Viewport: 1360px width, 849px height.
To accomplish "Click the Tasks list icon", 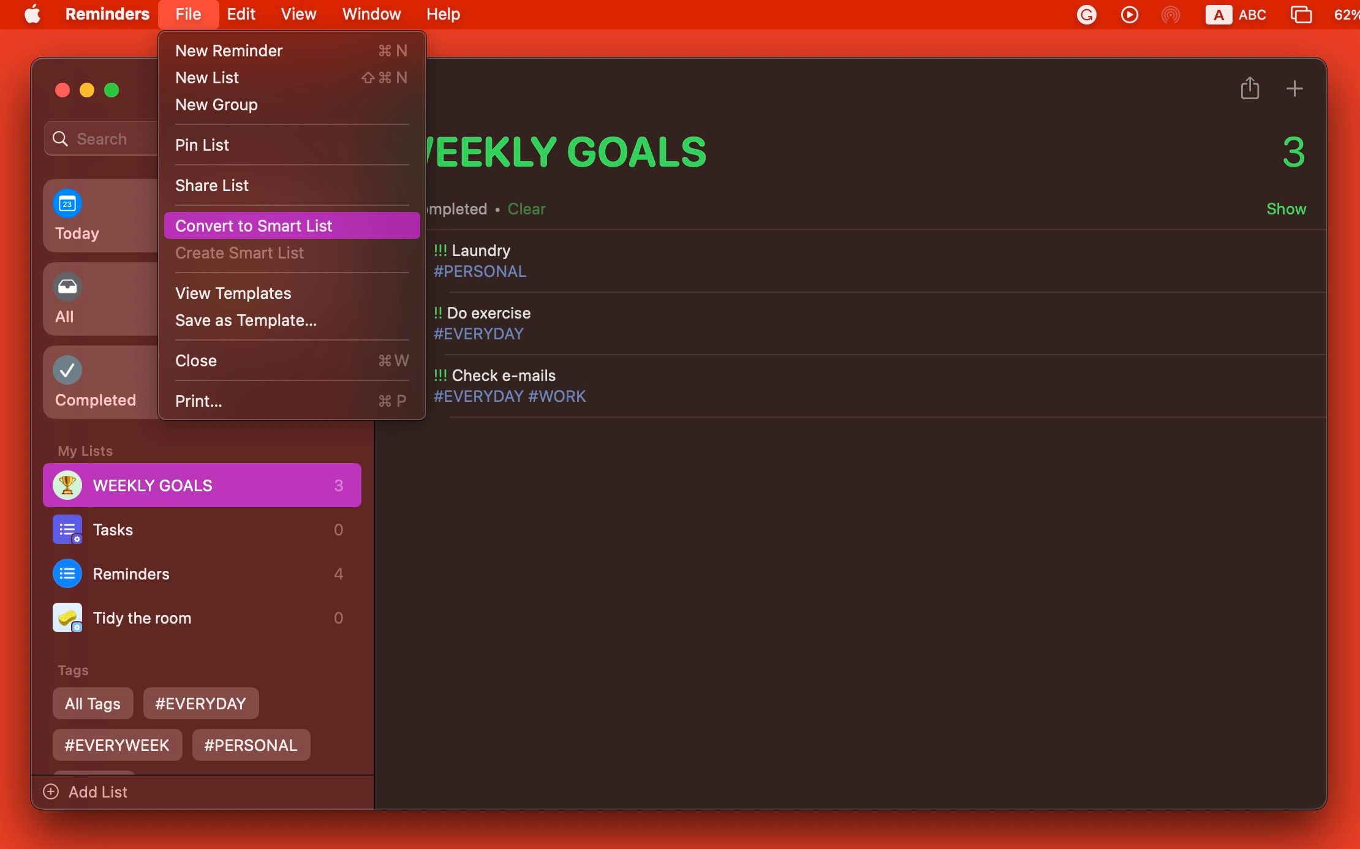I will point(67,528).
